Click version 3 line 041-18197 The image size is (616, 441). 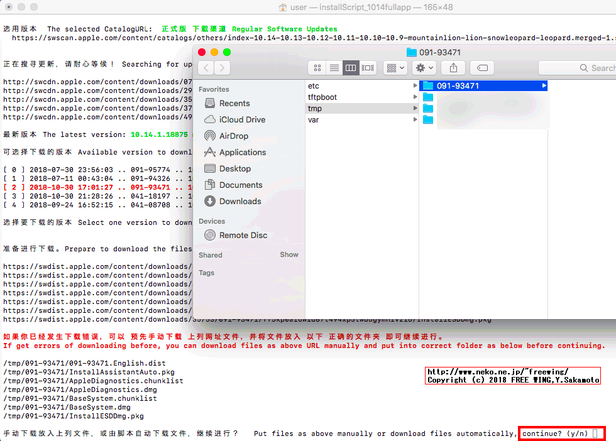[x=98, y=196]
